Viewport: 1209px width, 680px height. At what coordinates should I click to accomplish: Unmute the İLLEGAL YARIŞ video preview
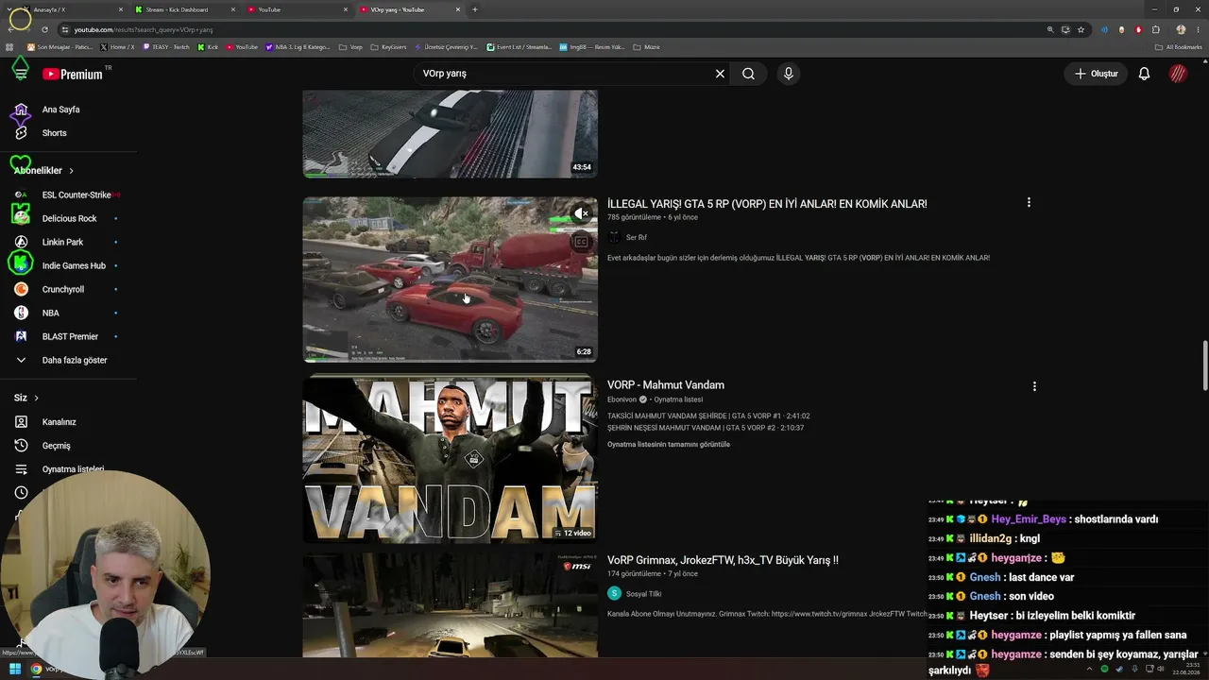581,213
